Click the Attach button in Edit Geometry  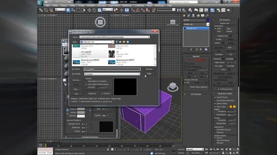click(217, 43)
